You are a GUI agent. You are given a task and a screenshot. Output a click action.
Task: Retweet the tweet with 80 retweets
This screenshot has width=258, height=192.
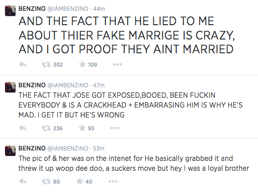(46, 182)
